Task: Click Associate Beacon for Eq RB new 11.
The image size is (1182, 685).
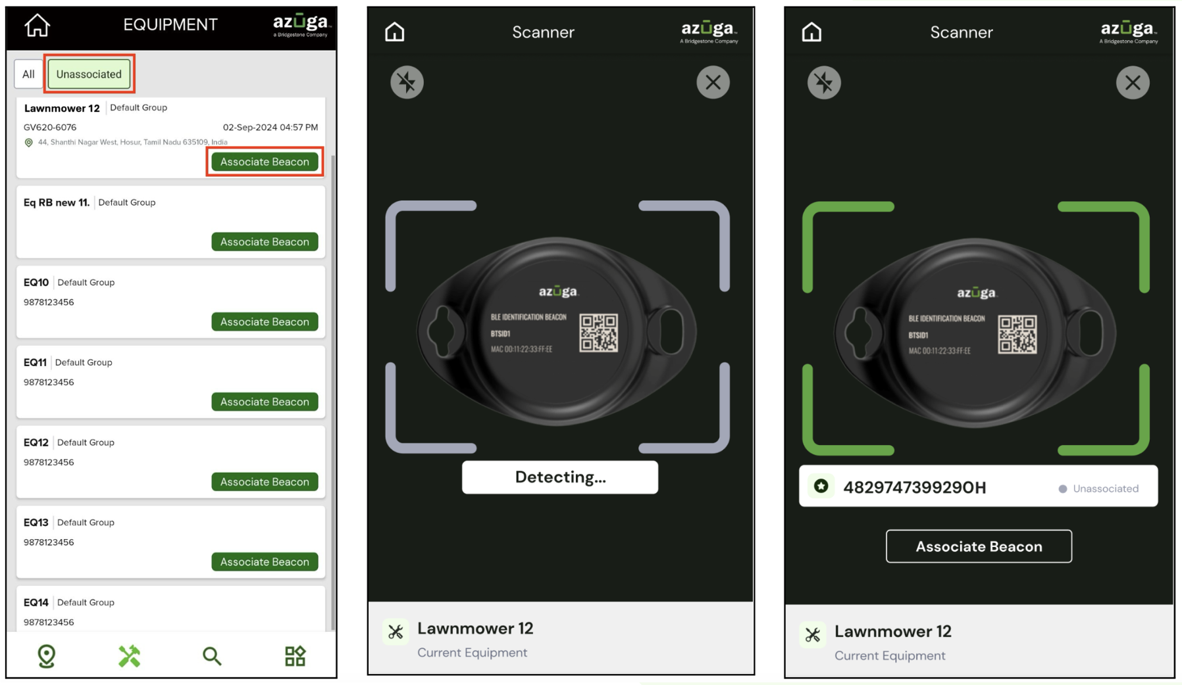Action: tap(265, 242)
